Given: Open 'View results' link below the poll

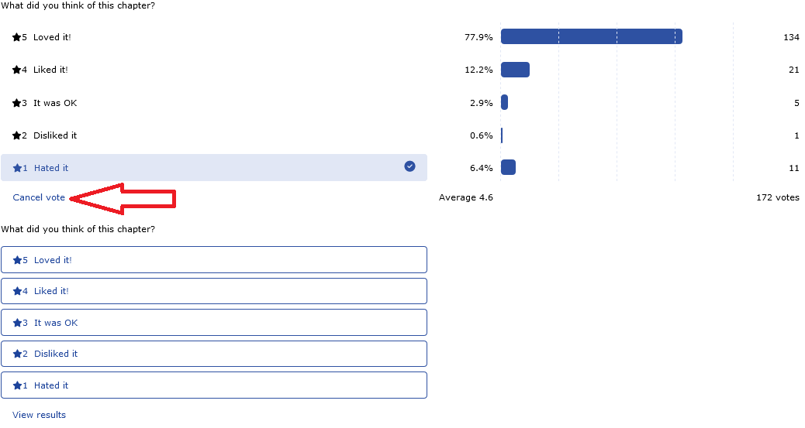Looking at the screenshot, I should coord(39,415).
